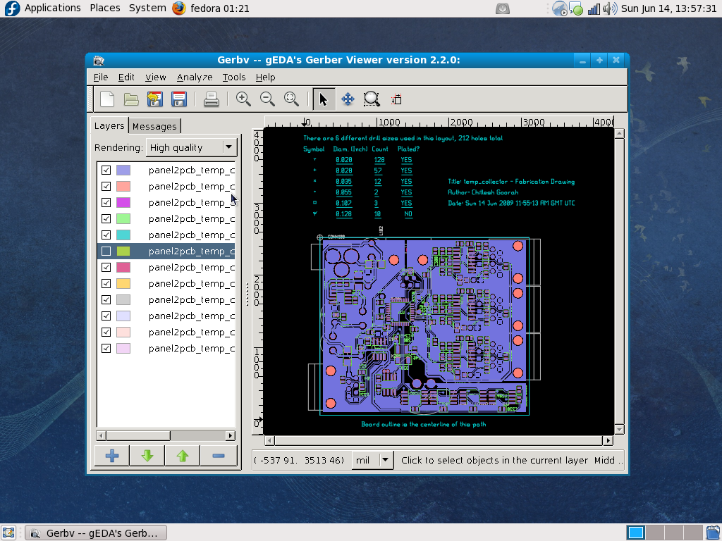Screen dimensions: 722x541
Task: Select the Zoom area tool
Action: pyautogui.click(x=372, y=99)
